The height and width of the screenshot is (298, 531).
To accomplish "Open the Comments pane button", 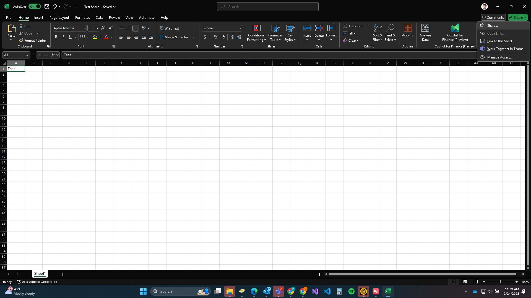I will [493, 17].
